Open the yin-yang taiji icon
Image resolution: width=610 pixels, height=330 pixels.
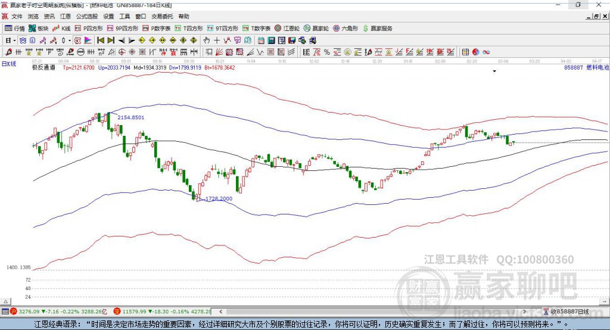tap(476, 52)
